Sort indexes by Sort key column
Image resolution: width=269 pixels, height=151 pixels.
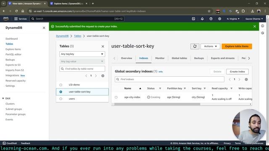coord(199,89)
